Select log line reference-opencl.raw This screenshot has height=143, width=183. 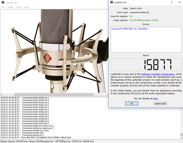pyautogui.click(x=27, y=128)
